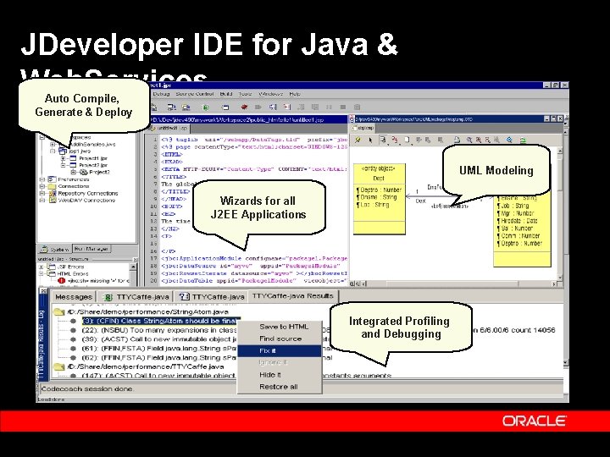Click the StringAtom.java folder icon in the log
This screenshot has width=610, height=457.
click(59, 311)
